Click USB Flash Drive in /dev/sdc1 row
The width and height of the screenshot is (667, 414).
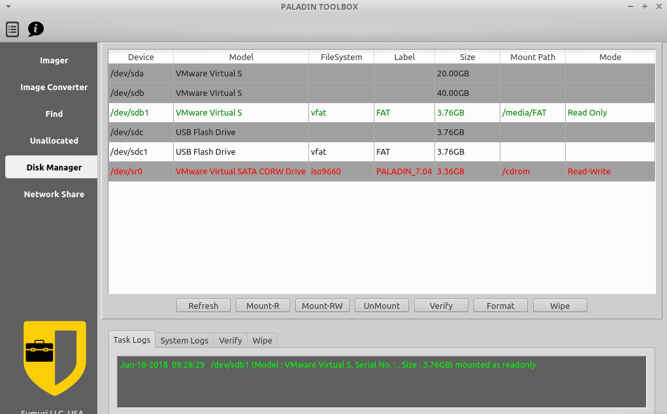[x=241, y=151]
